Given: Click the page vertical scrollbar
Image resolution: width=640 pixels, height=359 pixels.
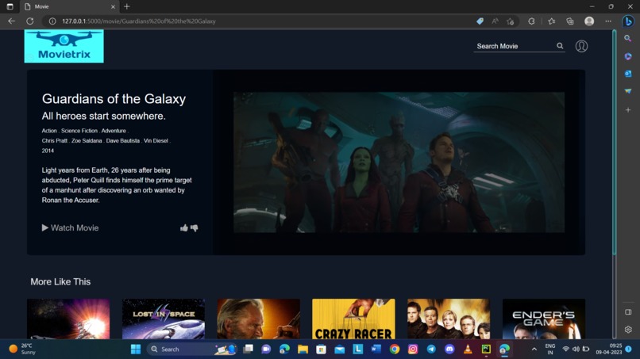Looking at the screenshot, I should click(x=615, y=143).
